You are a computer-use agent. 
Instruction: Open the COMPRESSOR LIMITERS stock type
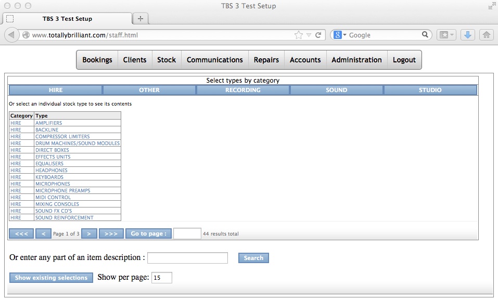[x=62, y=136]
